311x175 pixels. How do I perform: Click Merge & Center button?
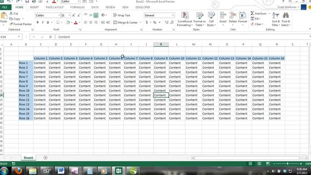click(125, 22)
